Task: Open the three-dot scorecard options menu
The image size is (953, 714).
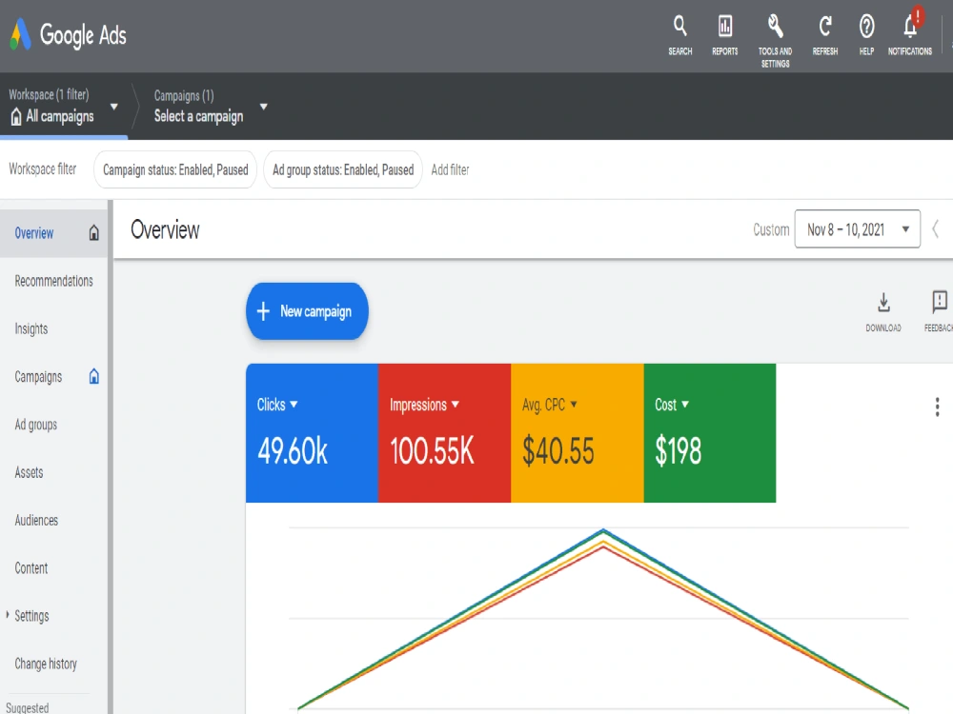Action: pos(937,407)
